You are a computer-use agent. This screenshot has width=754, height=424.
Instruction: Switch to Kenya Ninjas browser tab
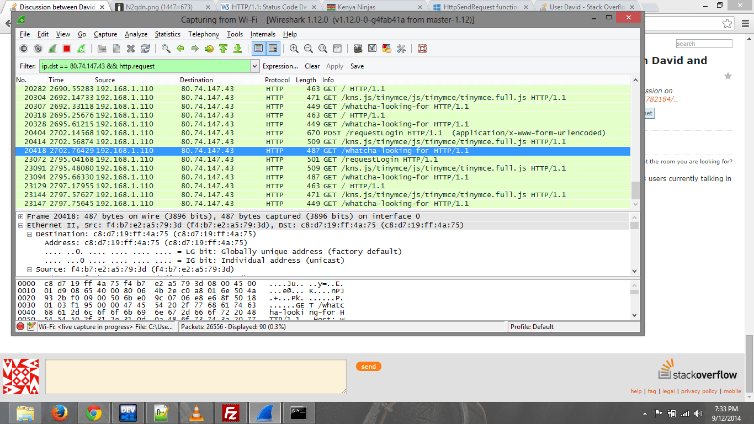(x=373, y=7)
